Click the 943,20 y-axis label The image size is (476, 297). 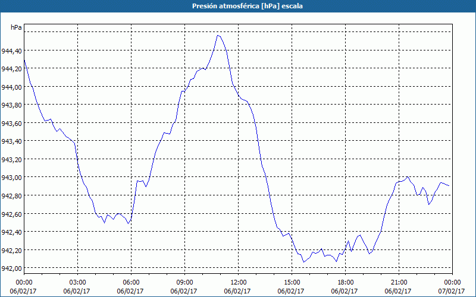point(11,159)
